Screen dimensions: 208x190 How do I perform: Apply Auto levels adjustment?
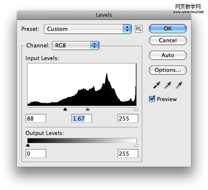[168, 55]
